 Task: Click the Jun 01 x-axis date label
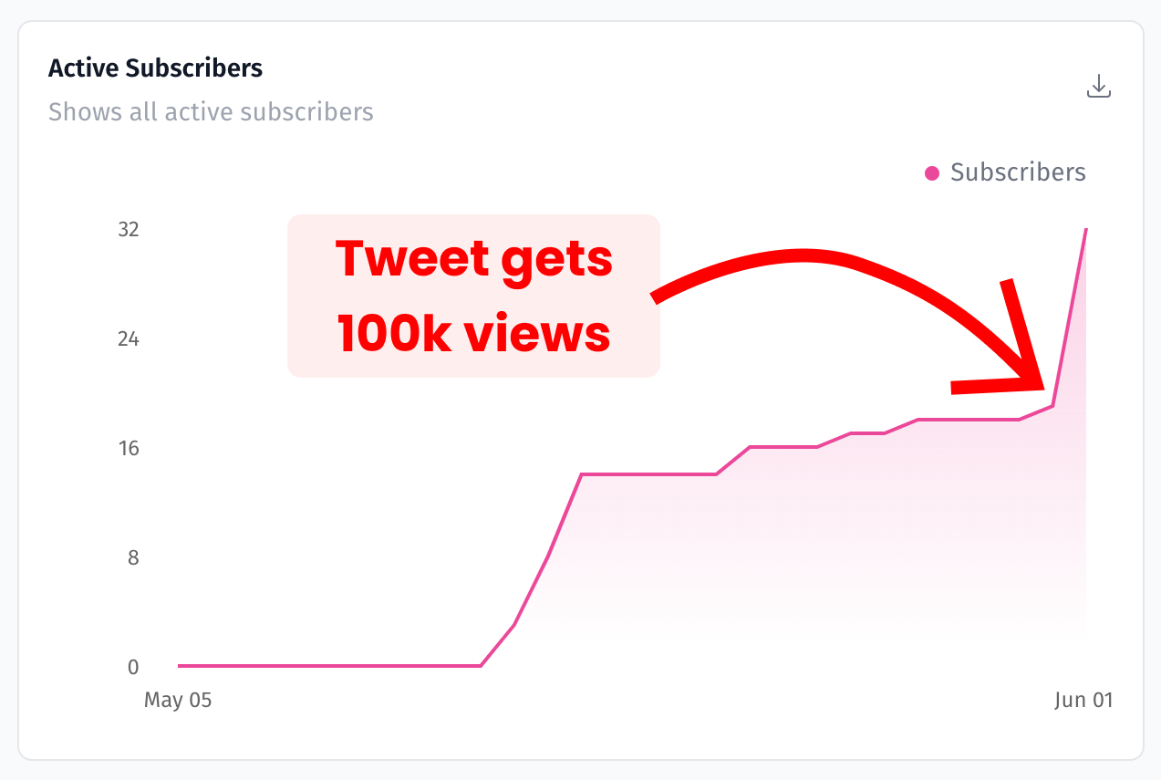coord(1083,700)
